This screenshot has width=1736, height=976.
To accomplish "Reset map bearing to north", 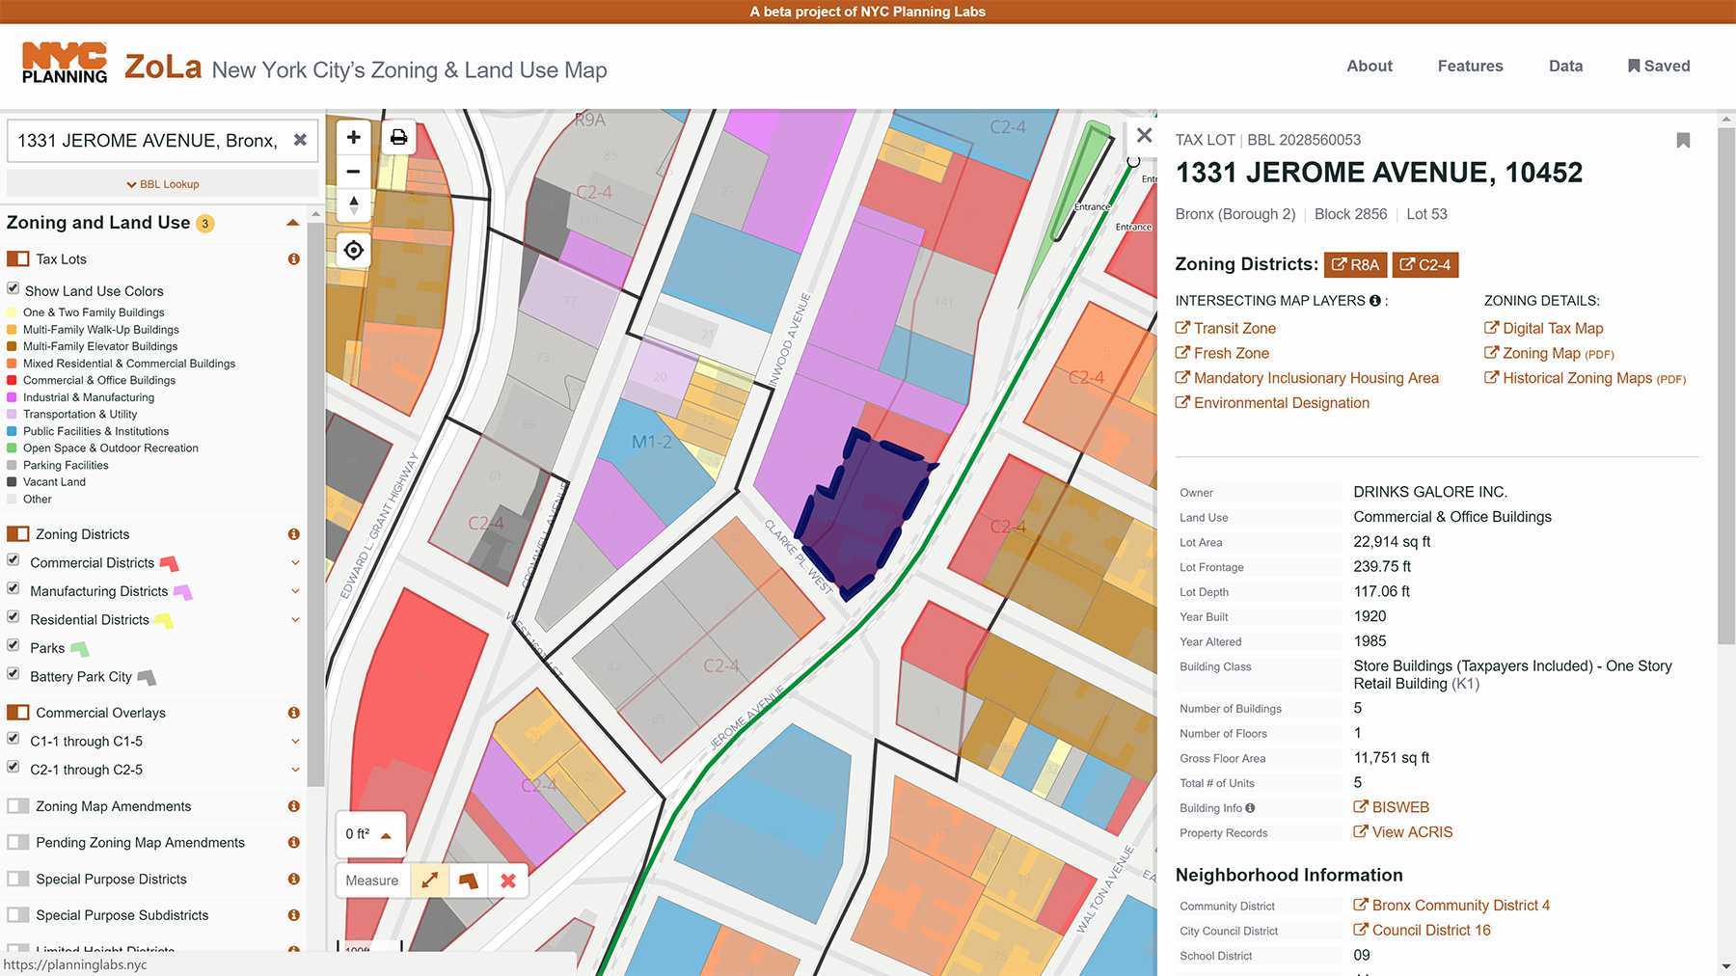I will click(x=354, y=205).
